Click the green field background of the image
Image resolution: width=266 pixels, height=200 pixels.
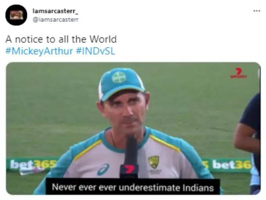pyautogui.click(x=51, y=111)
